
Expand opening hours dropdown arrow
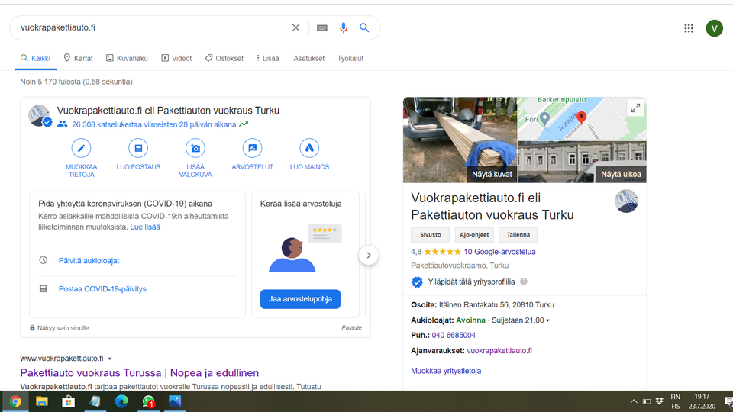point(547,320)
